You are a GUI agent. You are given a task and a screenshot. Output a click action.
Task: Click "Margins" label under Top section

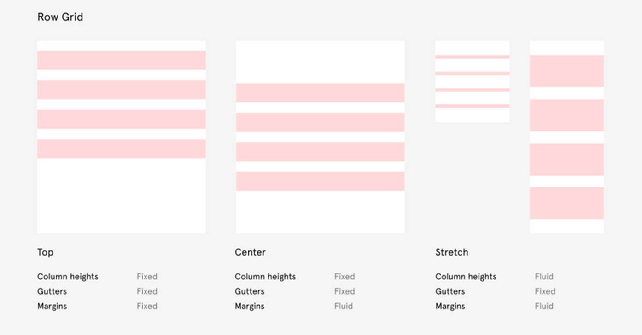tap(52, 306)
